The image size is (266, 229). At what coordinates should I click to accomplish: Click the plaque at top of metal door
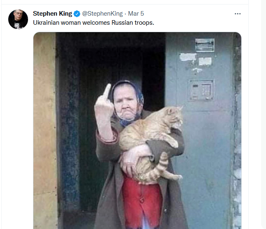(x=205, y=44)
